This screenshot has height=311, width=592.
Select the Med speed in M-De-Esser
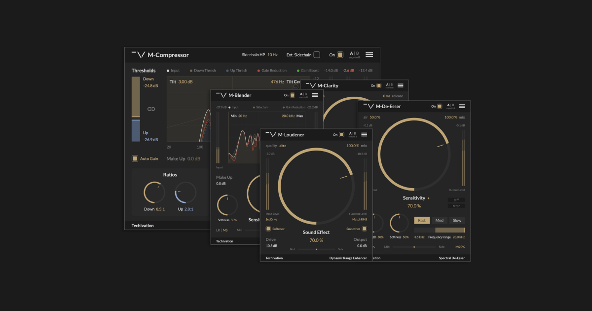(x=439, y=220)
